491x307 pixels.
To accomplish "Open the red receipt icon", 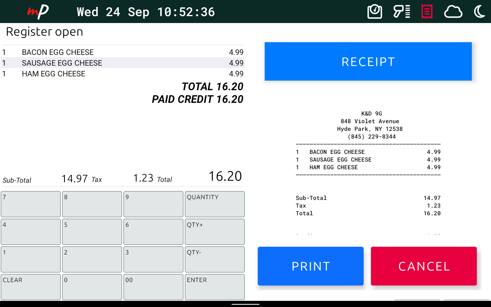I will 427,12.
